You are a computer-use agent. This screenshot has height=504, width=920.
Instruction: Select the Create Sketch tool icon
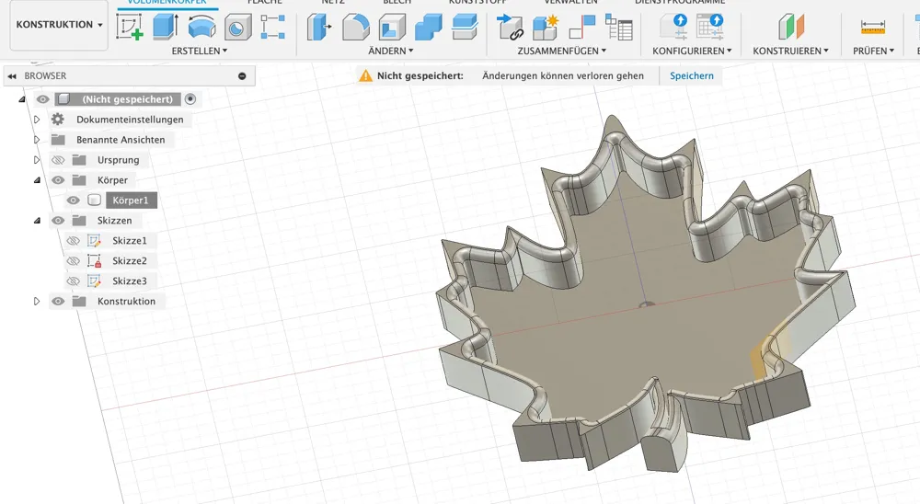point(130,27)
